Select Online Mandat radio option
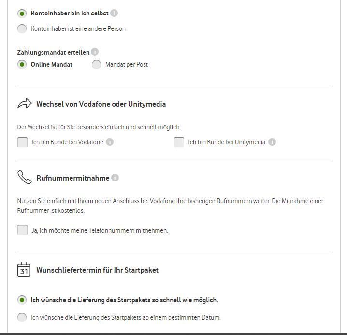 [x=22, y=64]
